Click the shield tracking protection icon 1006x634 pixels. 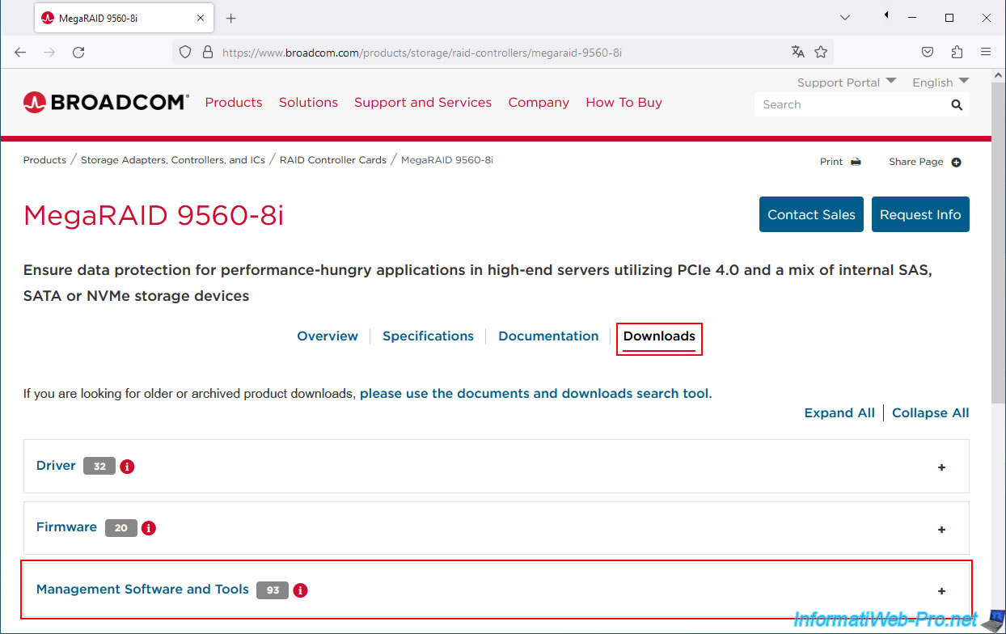[x=185, y=52]
